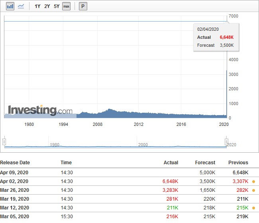Click the Time column header

point(66,163)
